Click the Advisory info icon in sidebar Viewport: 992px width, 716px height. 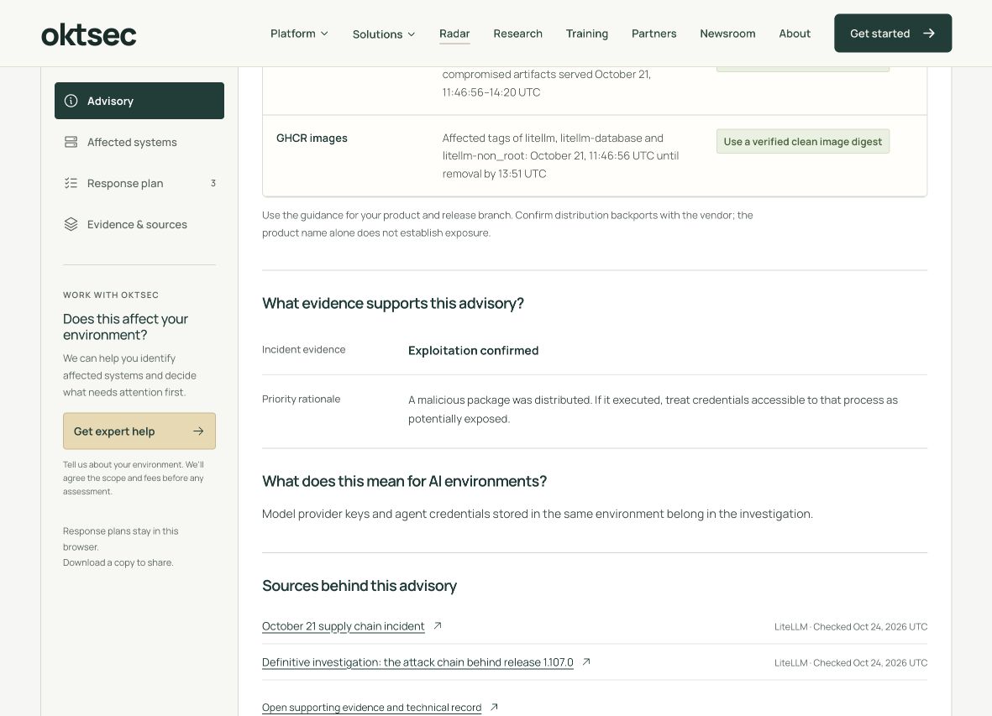click(x=71, y=101)
